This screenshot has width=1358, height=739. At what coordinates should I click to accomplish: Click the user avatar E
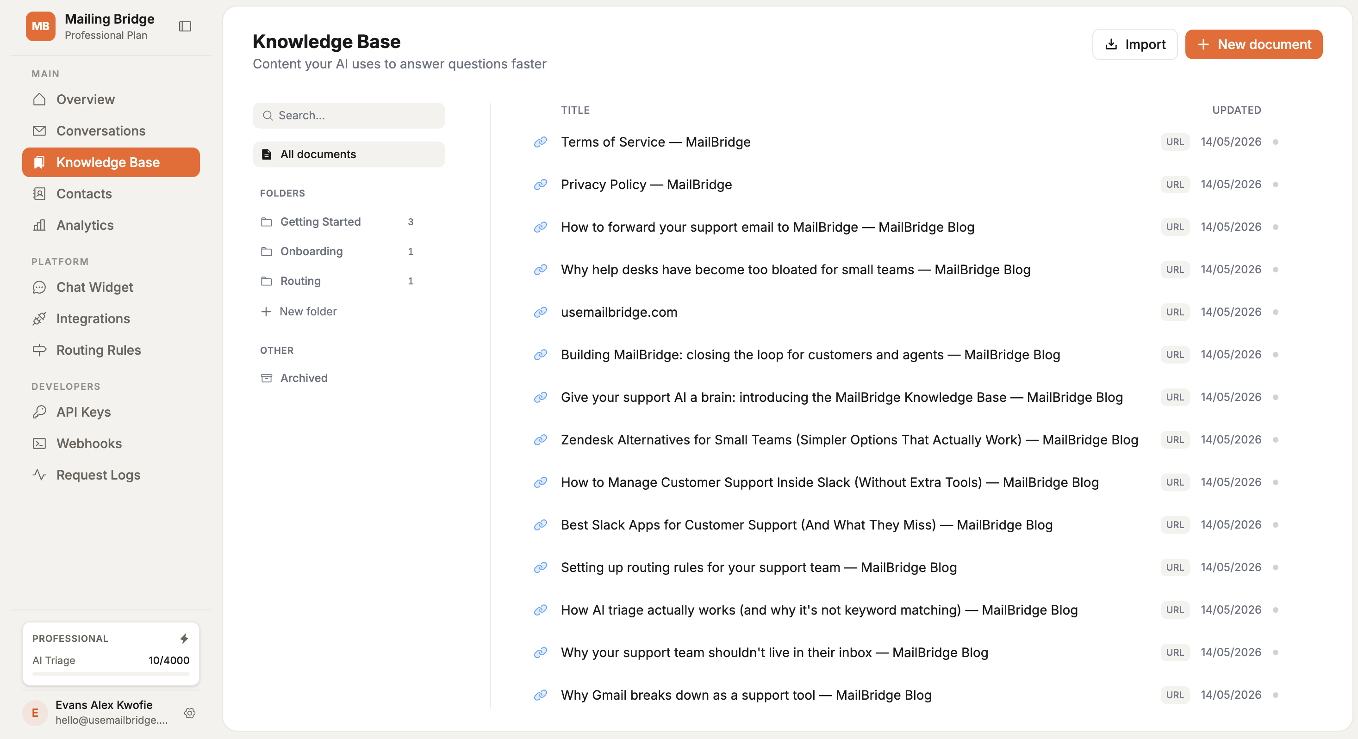click(35, 713)
